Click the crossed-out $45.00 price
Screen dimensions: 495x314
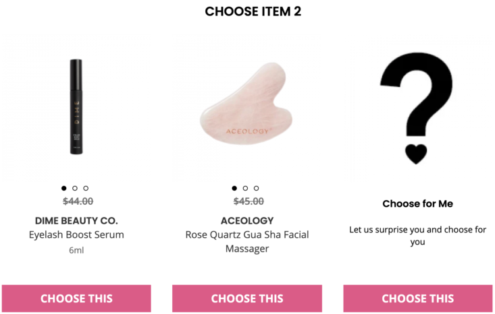point(249,201)
